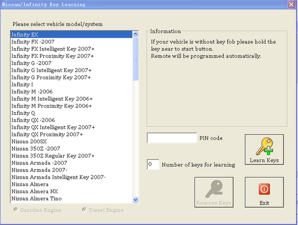Close the Nissan/Infinity Key Learning window

click(291, 4)
